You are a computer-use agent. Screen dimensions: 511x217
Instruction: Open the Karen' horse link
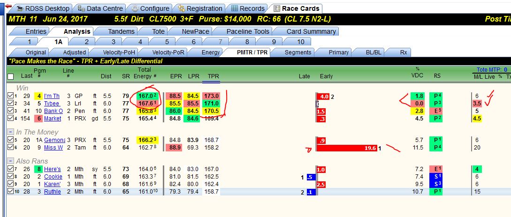pos(53,184)
